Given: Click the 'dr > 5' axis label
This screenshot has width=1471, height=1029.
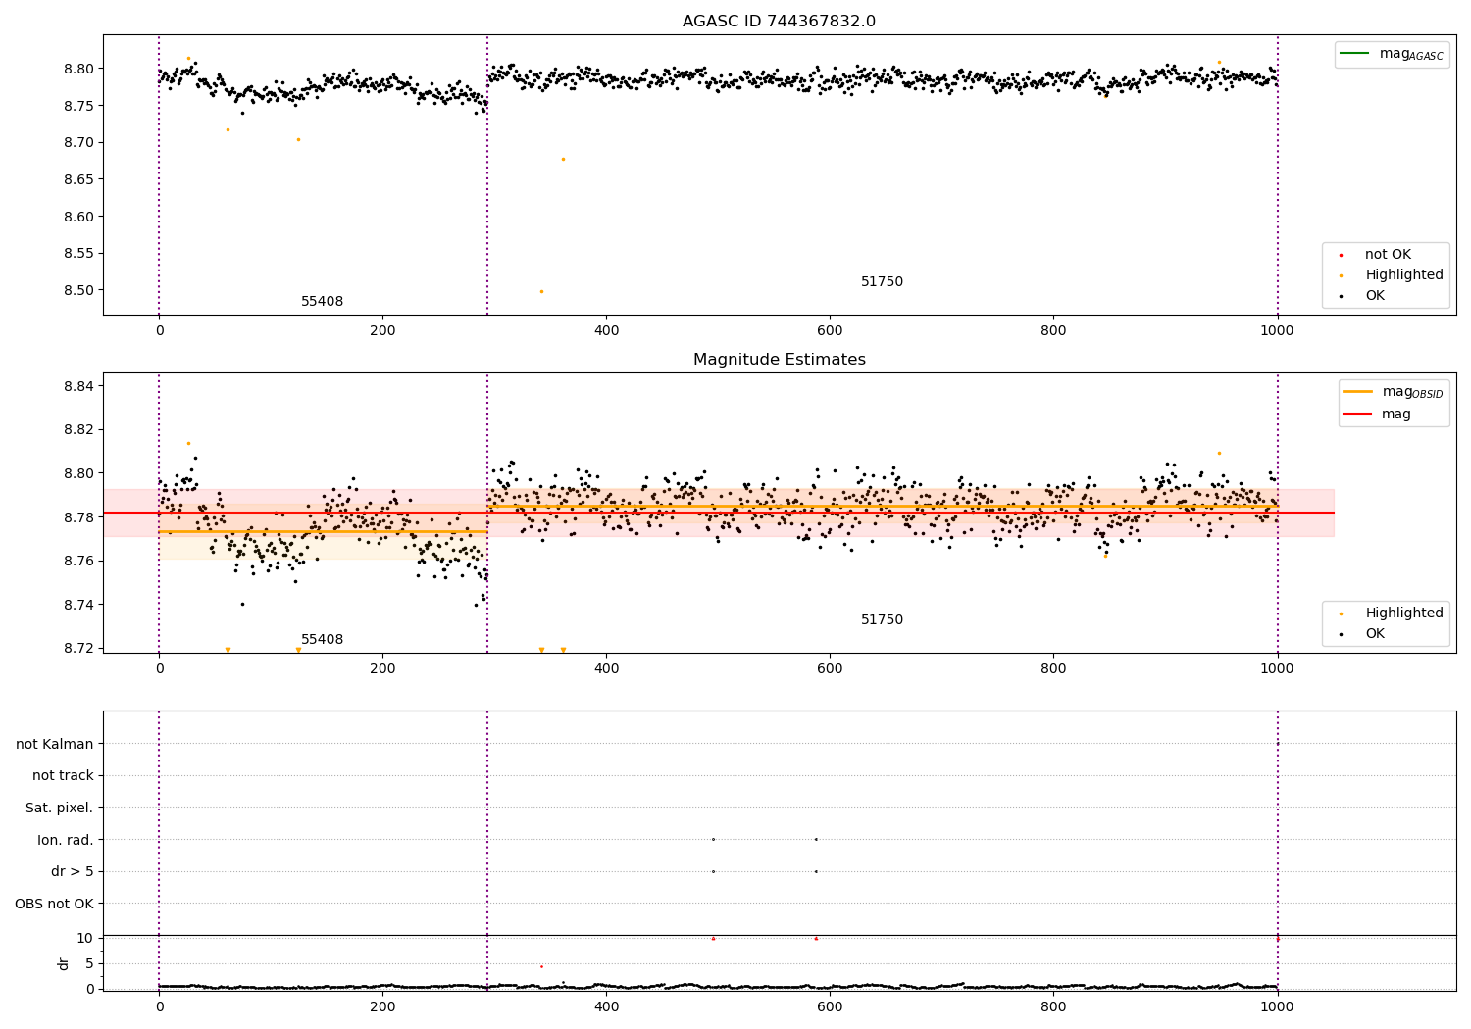Looking at the screenshot, I should tap(72, 872).
